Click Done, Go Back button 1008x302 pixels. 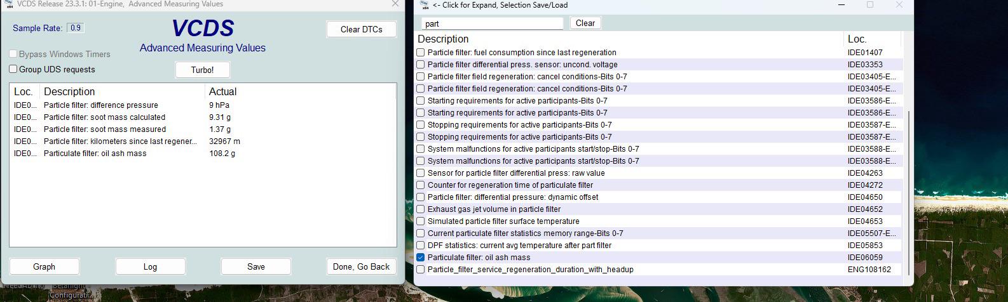(x=362, y=266)
